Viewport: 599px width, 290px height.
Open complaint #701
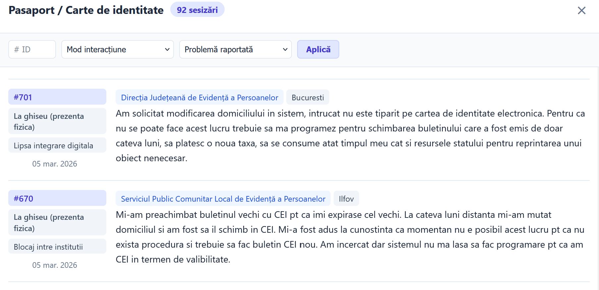(57, 97)
